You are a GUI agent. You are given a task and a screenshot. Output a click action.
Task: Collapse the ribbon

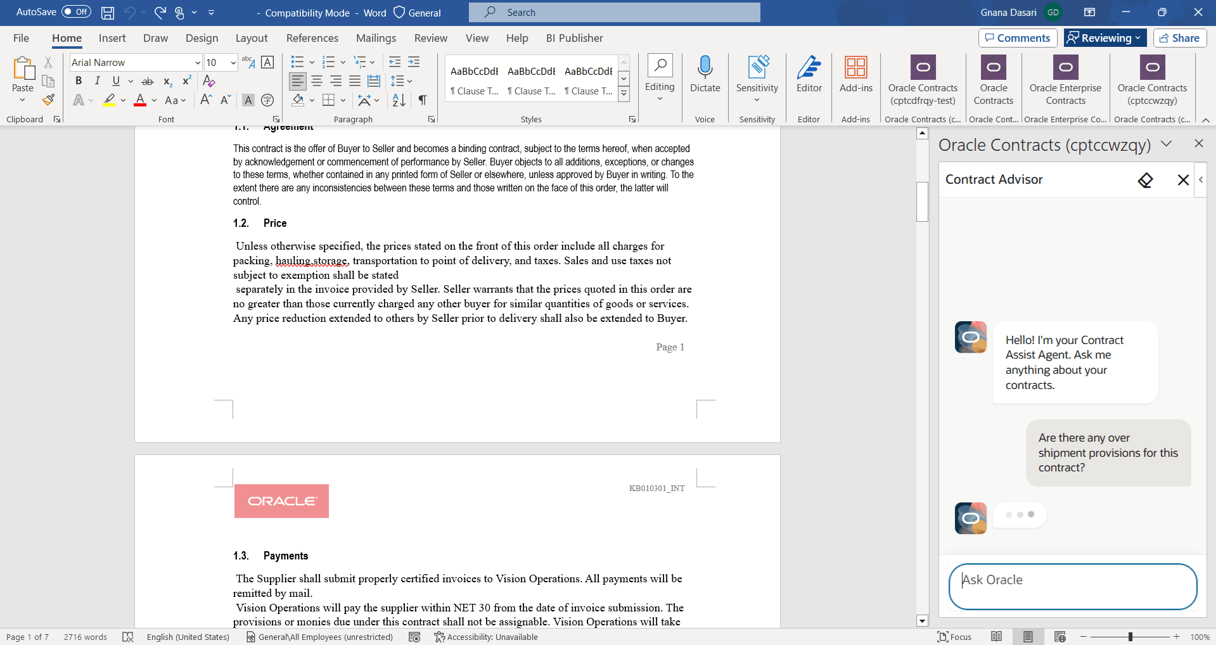(1206, 120)
